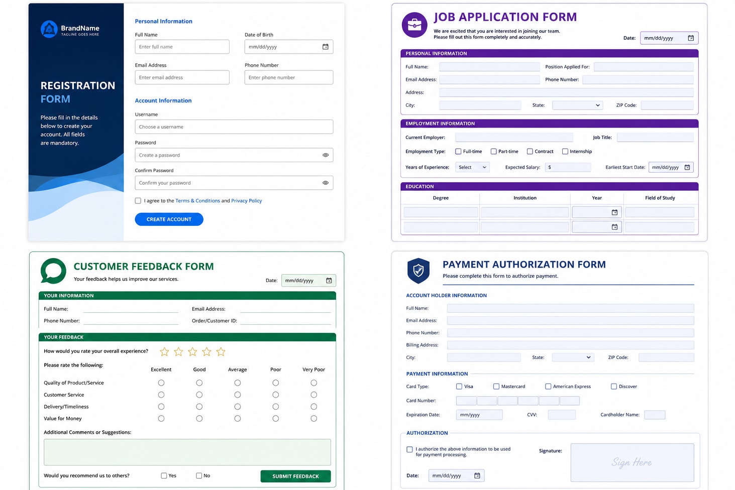The width and height of the screenshot is (735, 490).
Task: Click the Position Applied For field
Action: pyautogui.click(x=644, y=67)
